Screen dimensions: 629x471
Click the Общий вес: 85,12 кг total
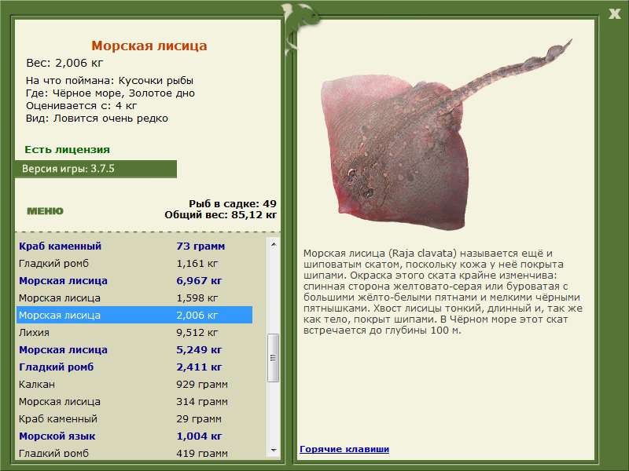point(221,214)
